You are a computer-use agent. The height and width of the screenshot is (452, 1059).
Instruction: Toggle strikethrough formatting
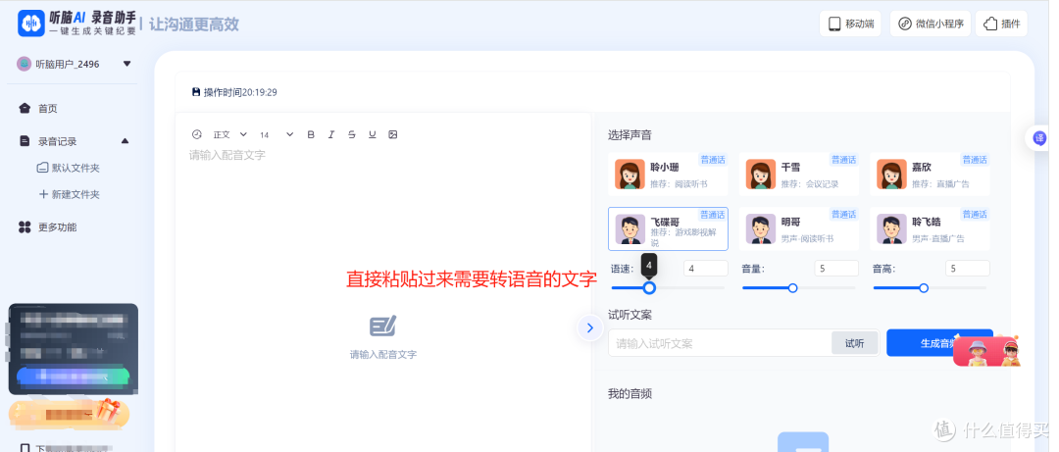pos(351,134)
